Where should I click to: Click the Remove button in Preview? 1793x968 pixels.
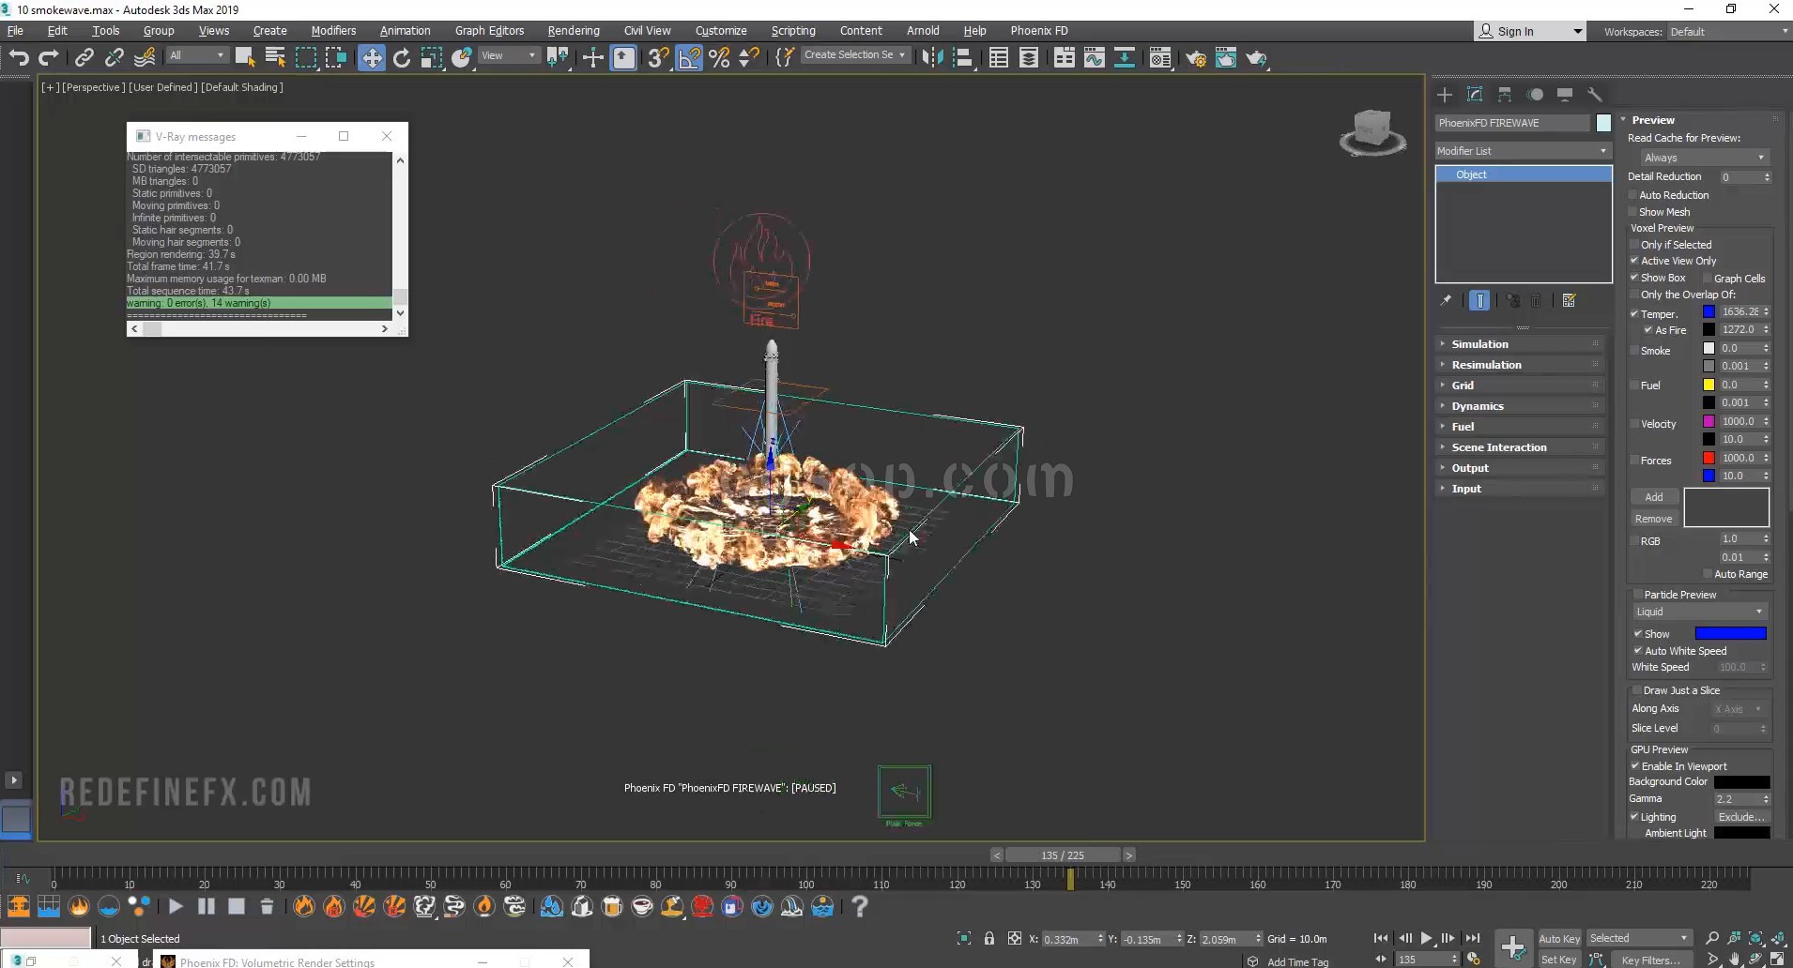1654,519
